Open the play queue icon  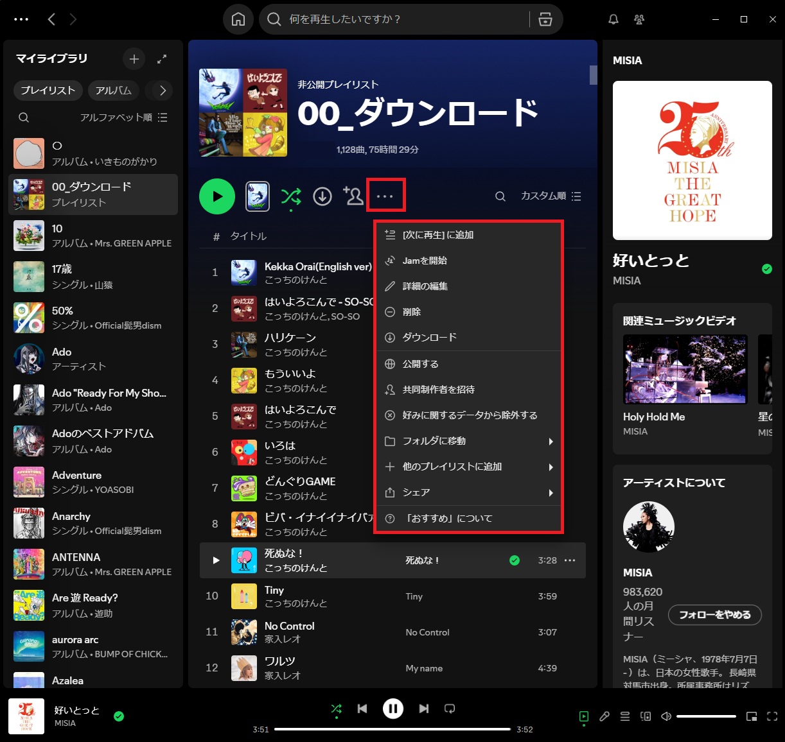pyautogui.click(x=625, y=716)
